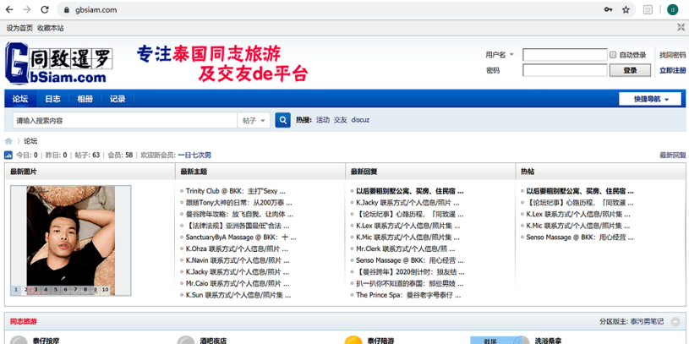689x344 pixels.
Task: Select slide number 5 in image carousel
Action: click(56, 290)
